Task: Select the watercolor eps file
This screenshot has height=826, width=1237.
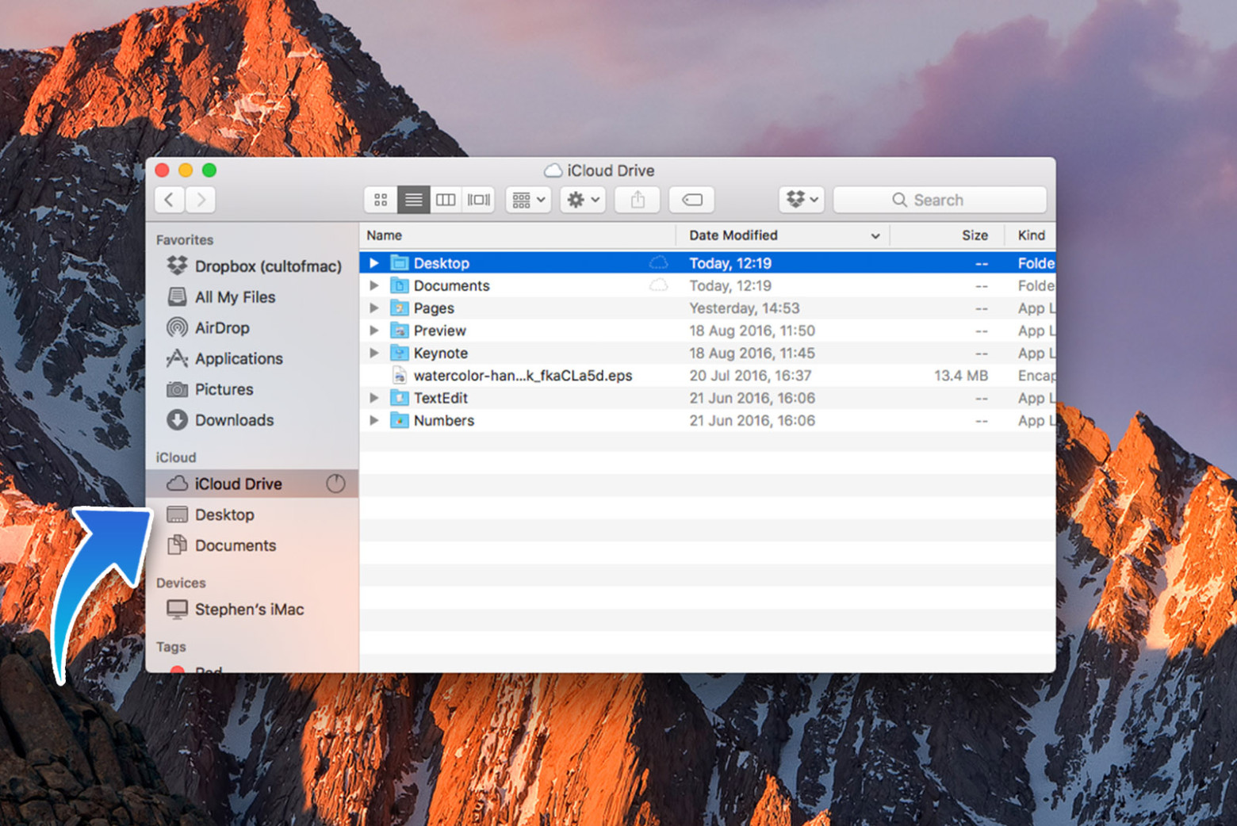Action: [523, 376]
